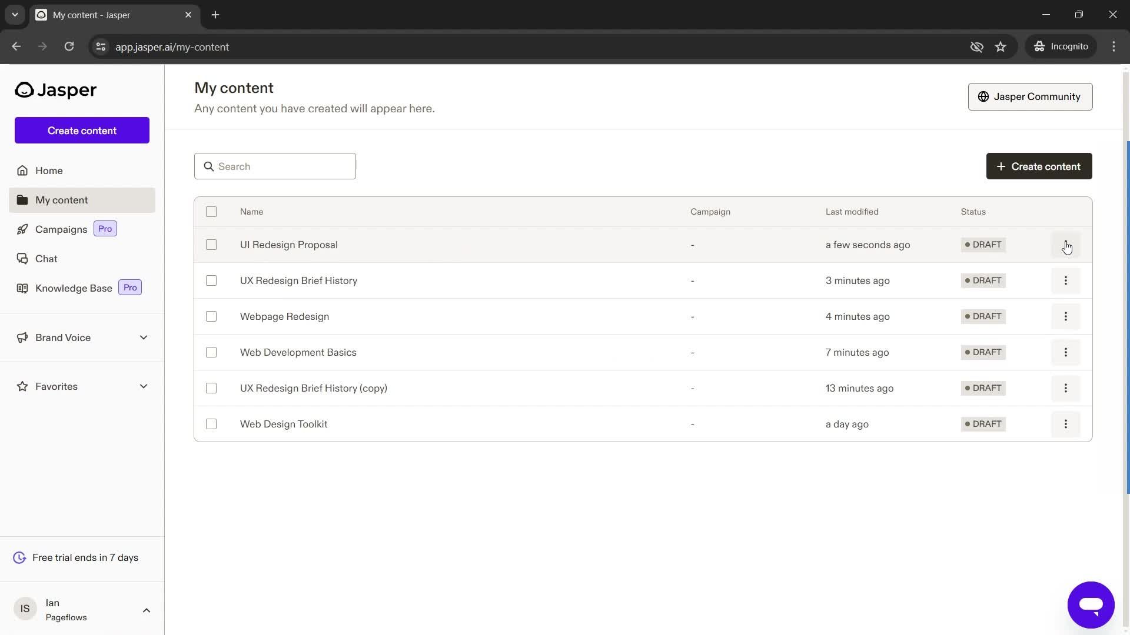The height and width of the screenshot is (635, 1130).
Task: Click the Favorites sidebar icon
Action: (20, 386)
